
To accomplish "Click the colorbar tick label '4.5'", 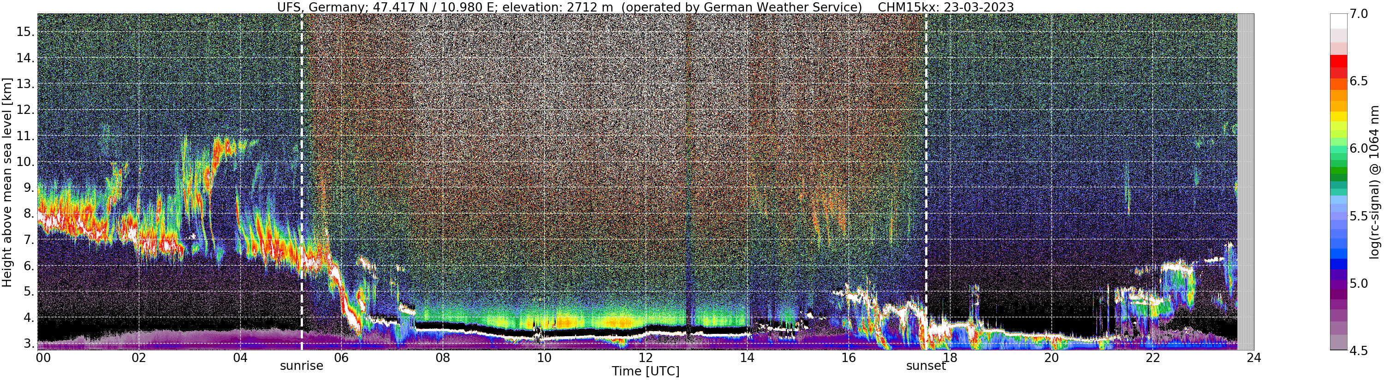I will tap(1359, 350).
